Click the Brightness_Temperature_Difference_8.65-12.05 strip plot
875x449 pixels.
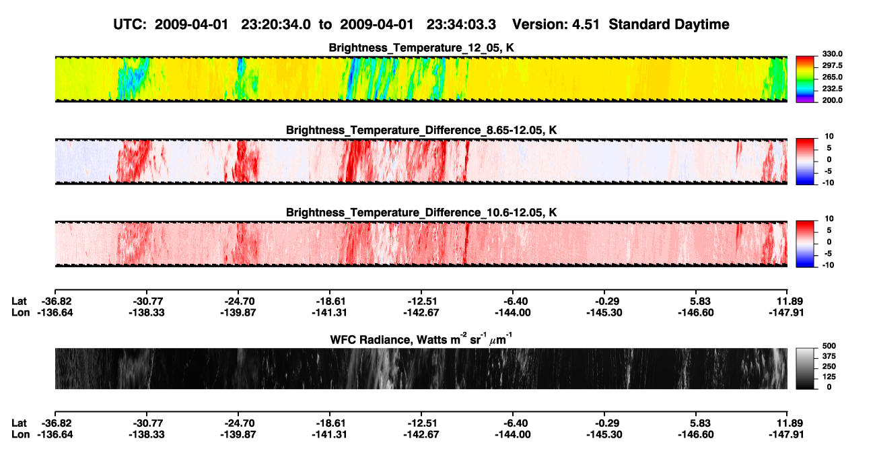pyautogui.click(x=421, y=162)
